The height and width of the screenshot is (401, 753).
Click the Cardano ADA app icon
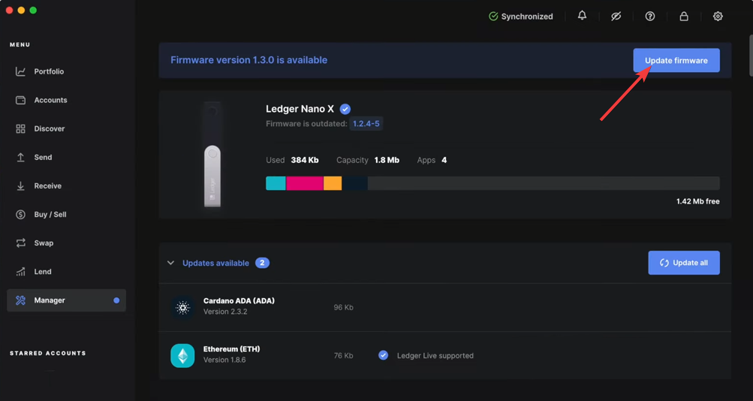(x=182, y=307)
